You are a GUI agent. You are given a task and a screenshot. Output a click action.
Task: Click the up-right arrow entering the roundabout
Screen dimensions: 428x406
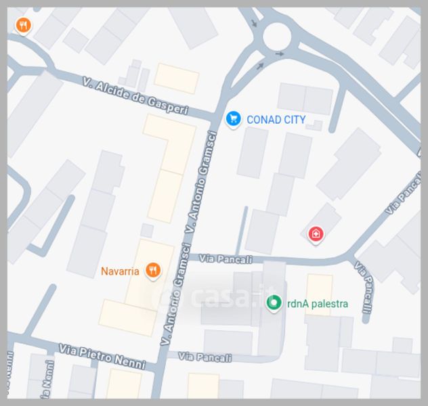(260, 66)
